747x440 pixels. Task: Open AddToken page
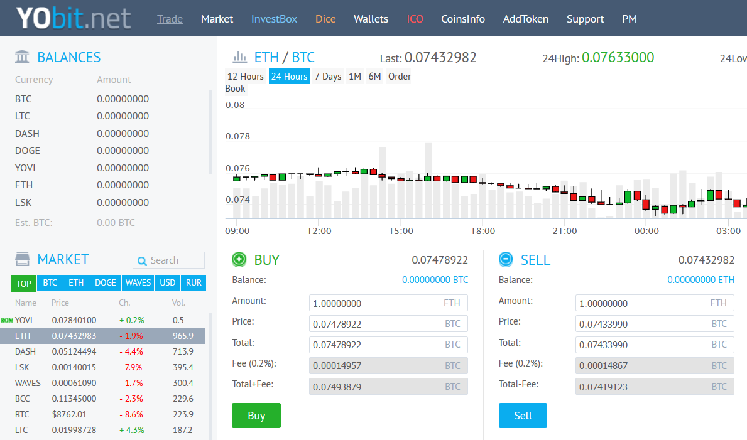point(525,19)
